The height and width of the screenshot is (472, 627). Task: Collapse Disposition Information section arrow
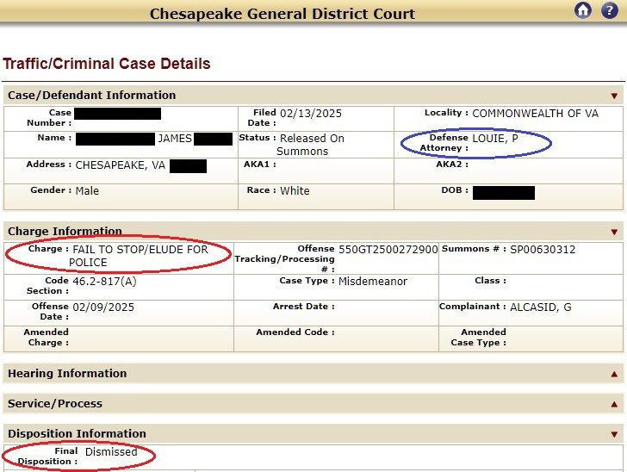point(614,434)
